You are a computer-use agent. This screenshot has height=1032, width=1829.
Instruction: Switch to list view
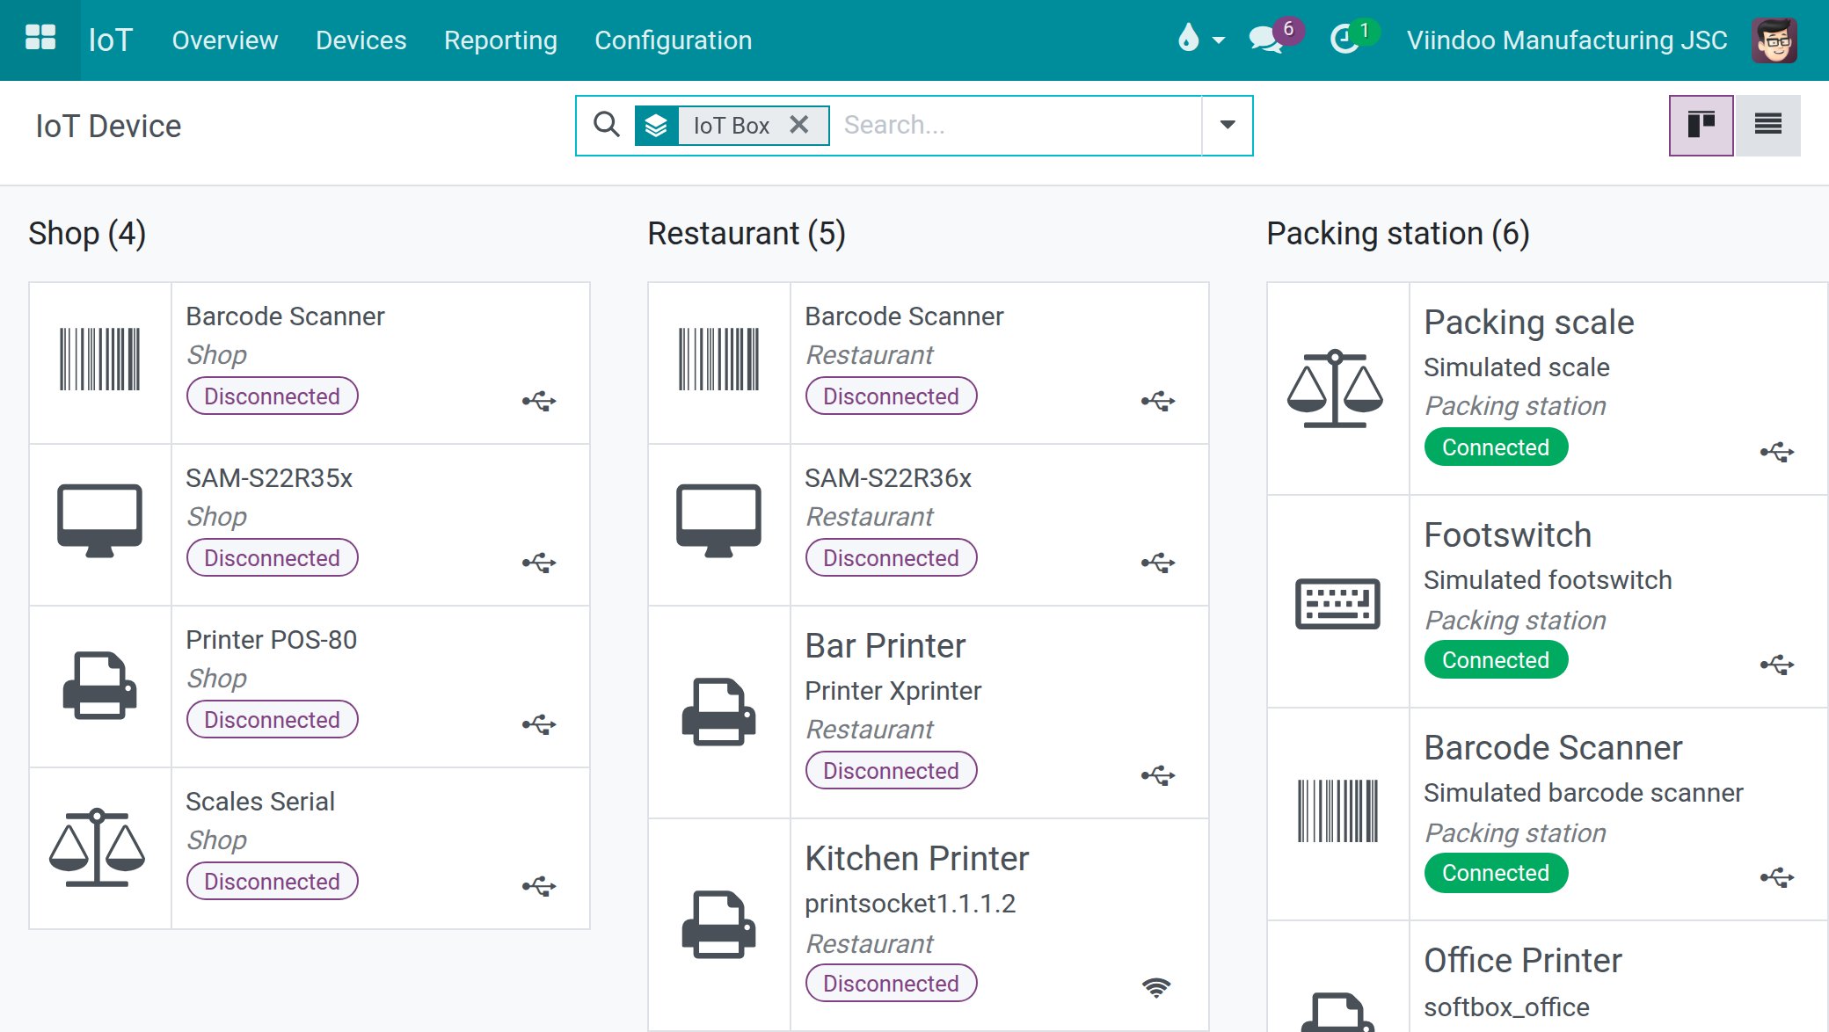click(1767, 126)
